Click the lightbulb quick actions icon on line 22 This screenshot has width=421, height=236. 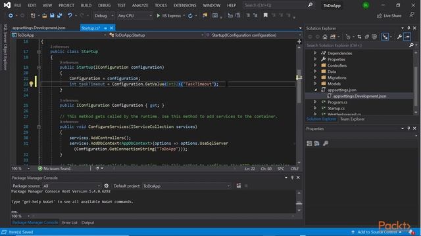31,84
